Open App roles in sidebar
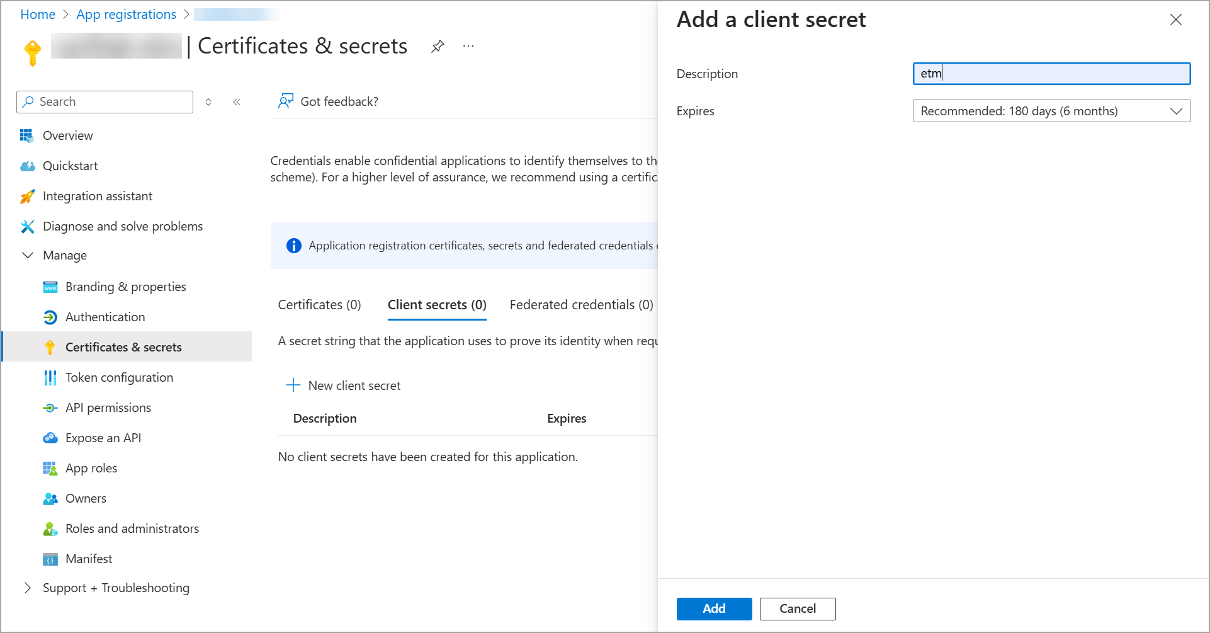 pyautogui.click(x=91, y=468)
